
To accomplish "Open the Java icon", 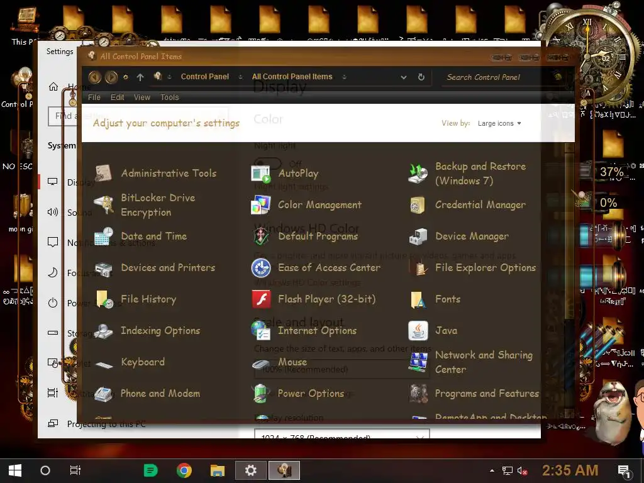I will click(x=418, y=331).
